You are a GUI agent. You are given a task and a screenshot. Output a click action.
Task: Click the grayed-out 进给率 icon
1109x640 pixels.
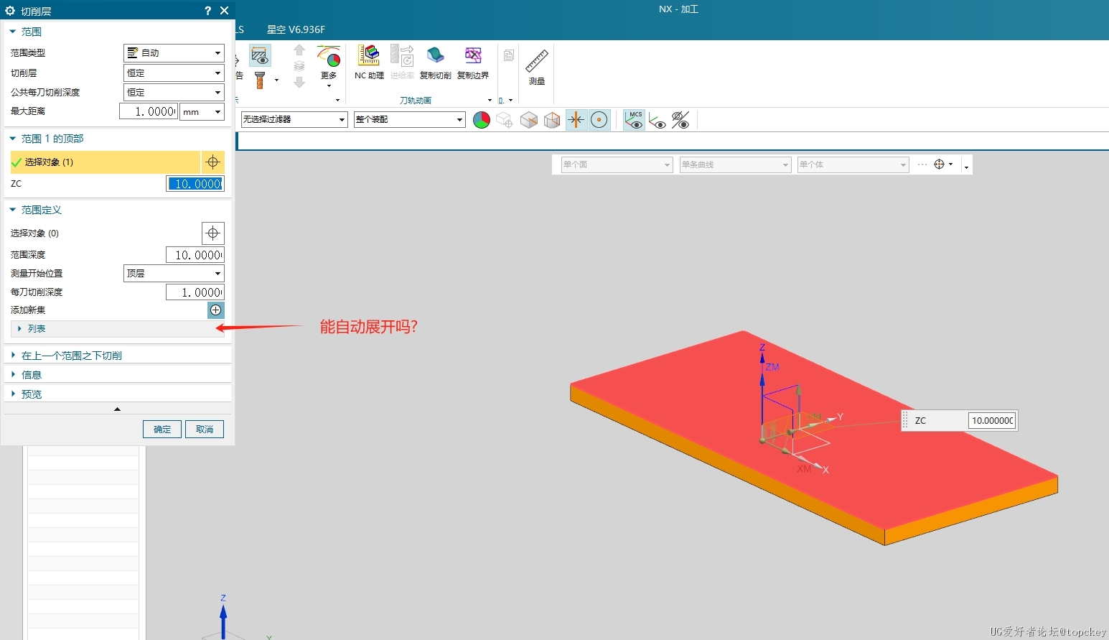pyautogui.click(x=402, y=62)
